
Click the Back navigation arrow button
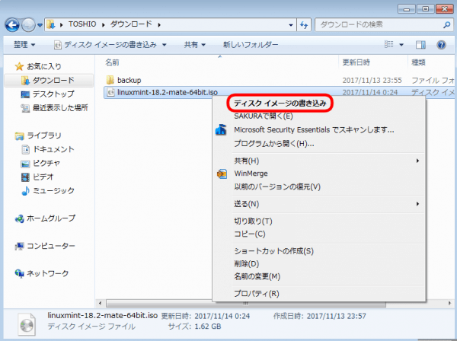tap(12, 25)
